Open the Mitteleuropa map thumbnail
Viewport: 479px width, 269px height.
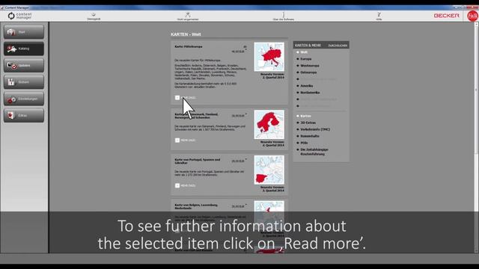pos(269,57)
